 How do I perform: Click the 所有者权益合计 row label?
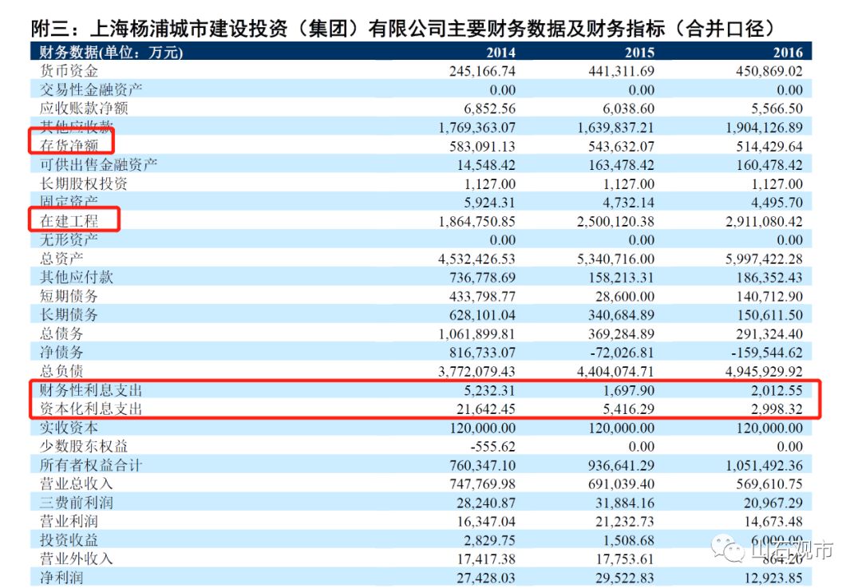(91, 465)
